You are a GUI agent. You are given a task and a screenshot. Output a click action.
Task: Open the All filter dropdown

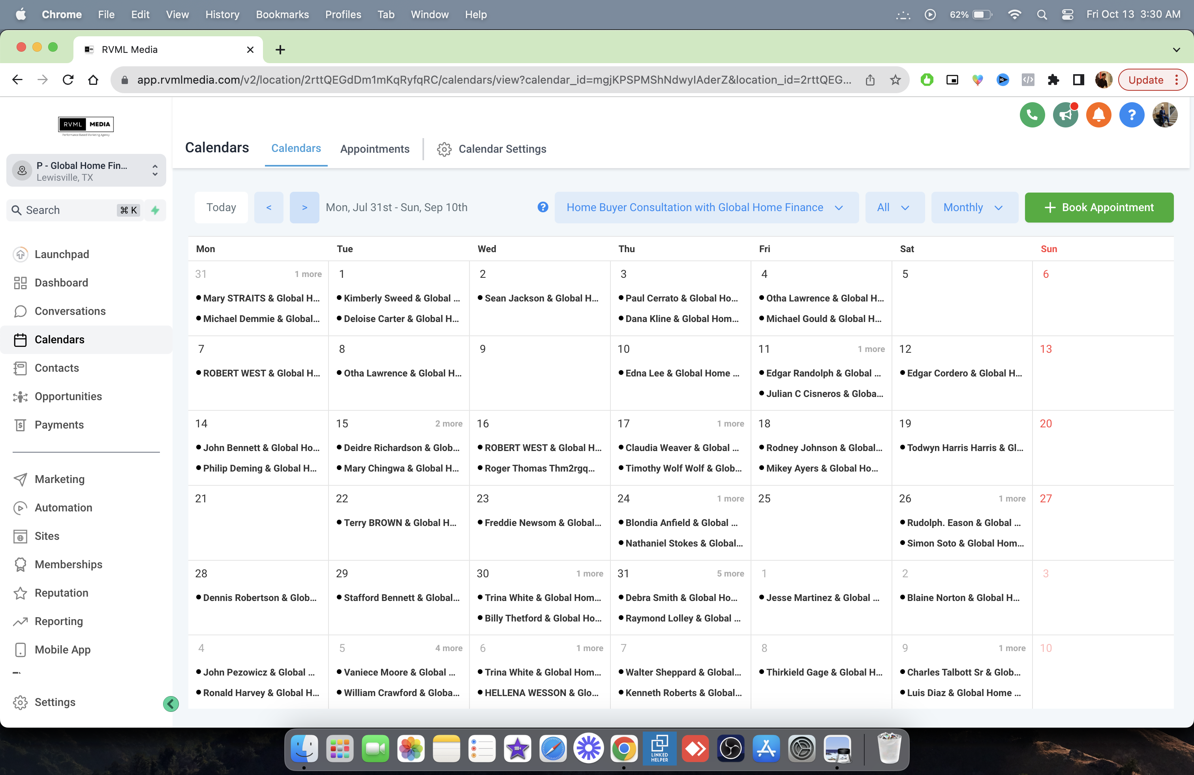[x=894, y=208]
